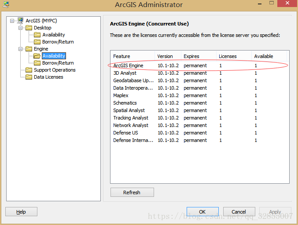
Task: Maximize the ArcGIS Administrator window
Action: click(x=272, y=3)
